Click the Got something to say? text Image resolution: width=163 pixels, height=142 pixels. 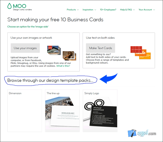(x=98, y=54)
